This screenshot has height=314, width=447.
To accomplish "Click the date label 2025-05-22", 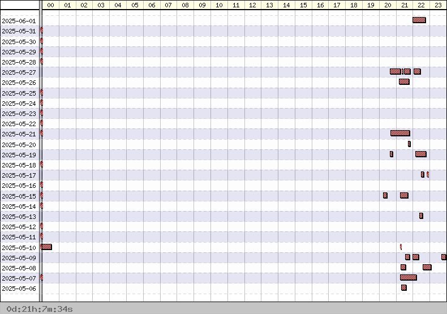I will pos(19,124).
